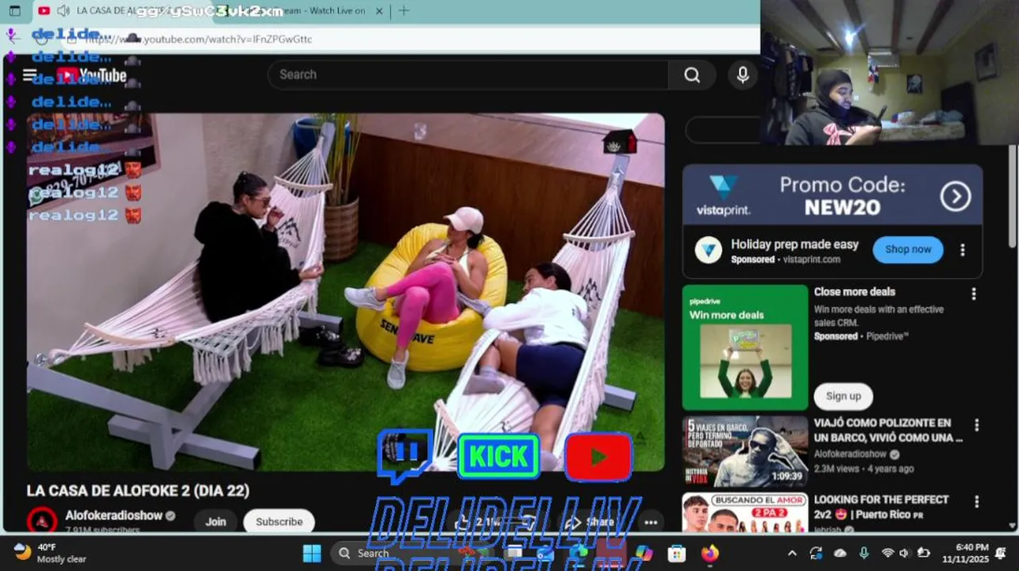Open the Windows Start menu
The image size is (1019, 571).
tap(312, 553)
